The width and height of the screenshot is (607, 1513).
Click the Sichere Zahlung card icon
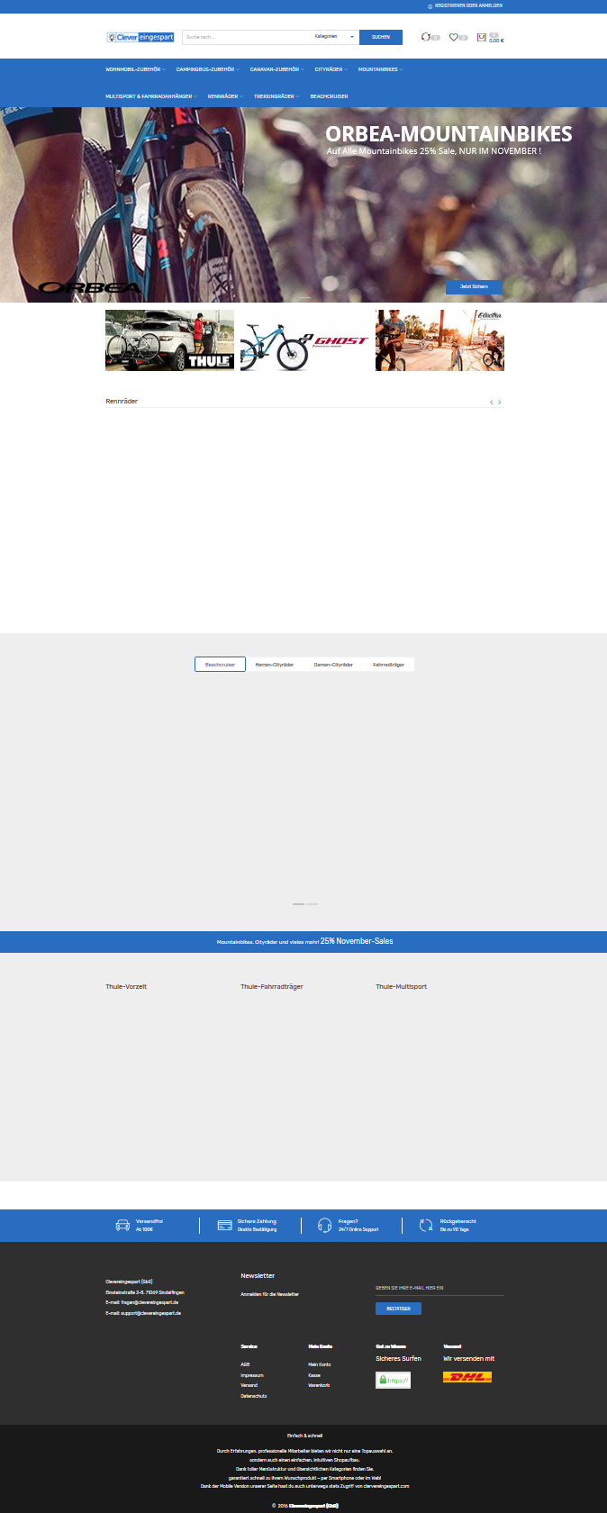tap(225, 1226)
